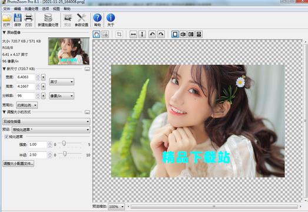The width and height of the screenshot is (308, 212).
Task: Open the 宽高比 aspect ratio dropdown
Action: coord(27,105)
